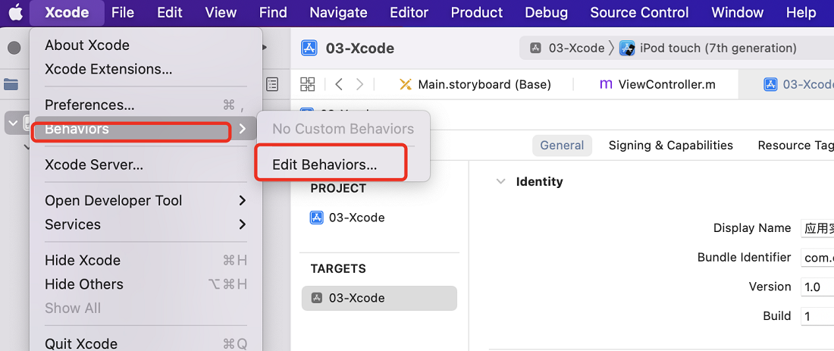Switch to ViewController.m tab

coord(657,84)
